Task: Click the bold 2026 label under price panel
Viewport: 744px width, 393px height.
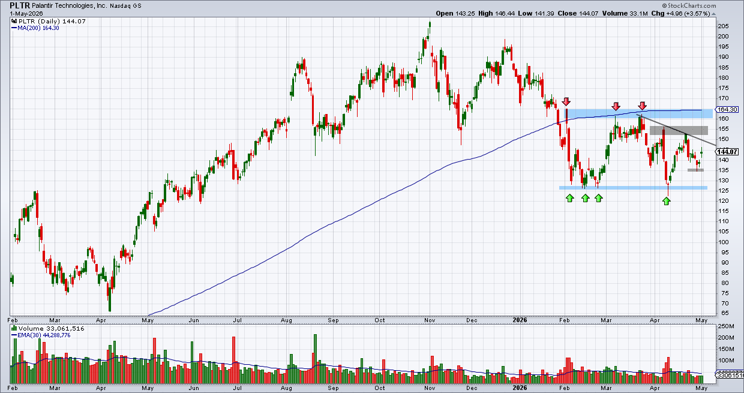Action: pyautogui.click(x=520, y=320)
